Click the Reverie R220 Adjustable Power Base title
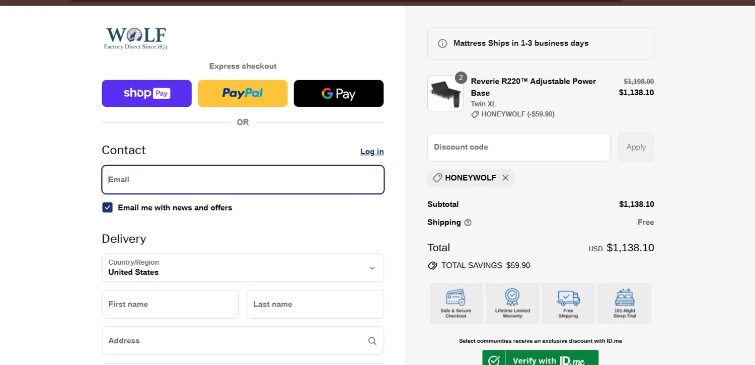Viewport: 755px width, 365px height. pyautogui.click(x=534, y=87)
